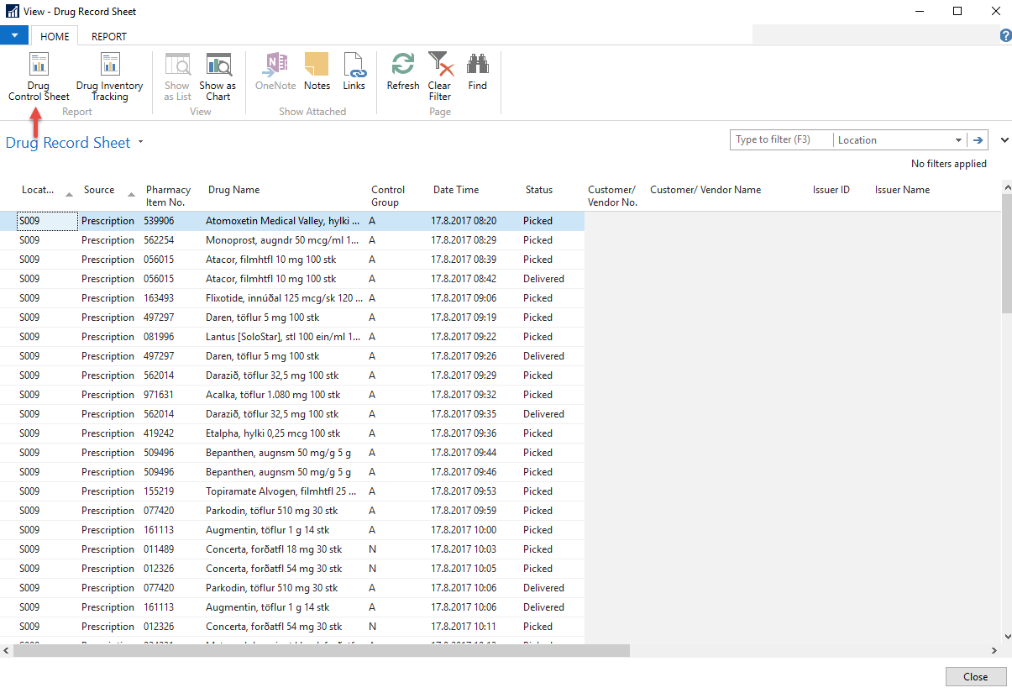This screenshot has height=693, width=1012.
Task: Sort by the Date Time column header
Action: pyautogui.click(x=455, y=190)
